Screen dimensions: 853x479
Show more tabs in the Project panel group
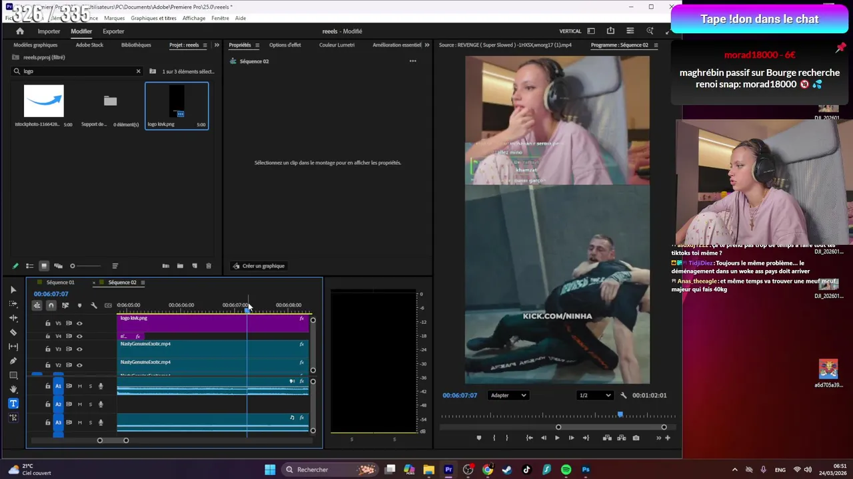[217, 45]
